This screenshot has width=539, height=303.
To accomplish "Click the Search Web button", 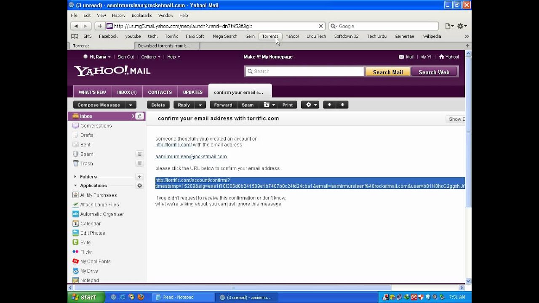I will coord(434,72).
